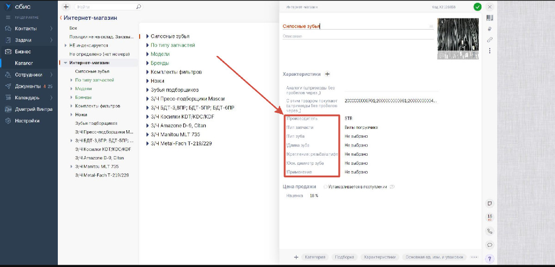Viewport: 555px width, 267px height.
Task: Open Документы section in sidebar
Action: coord(28,86)
